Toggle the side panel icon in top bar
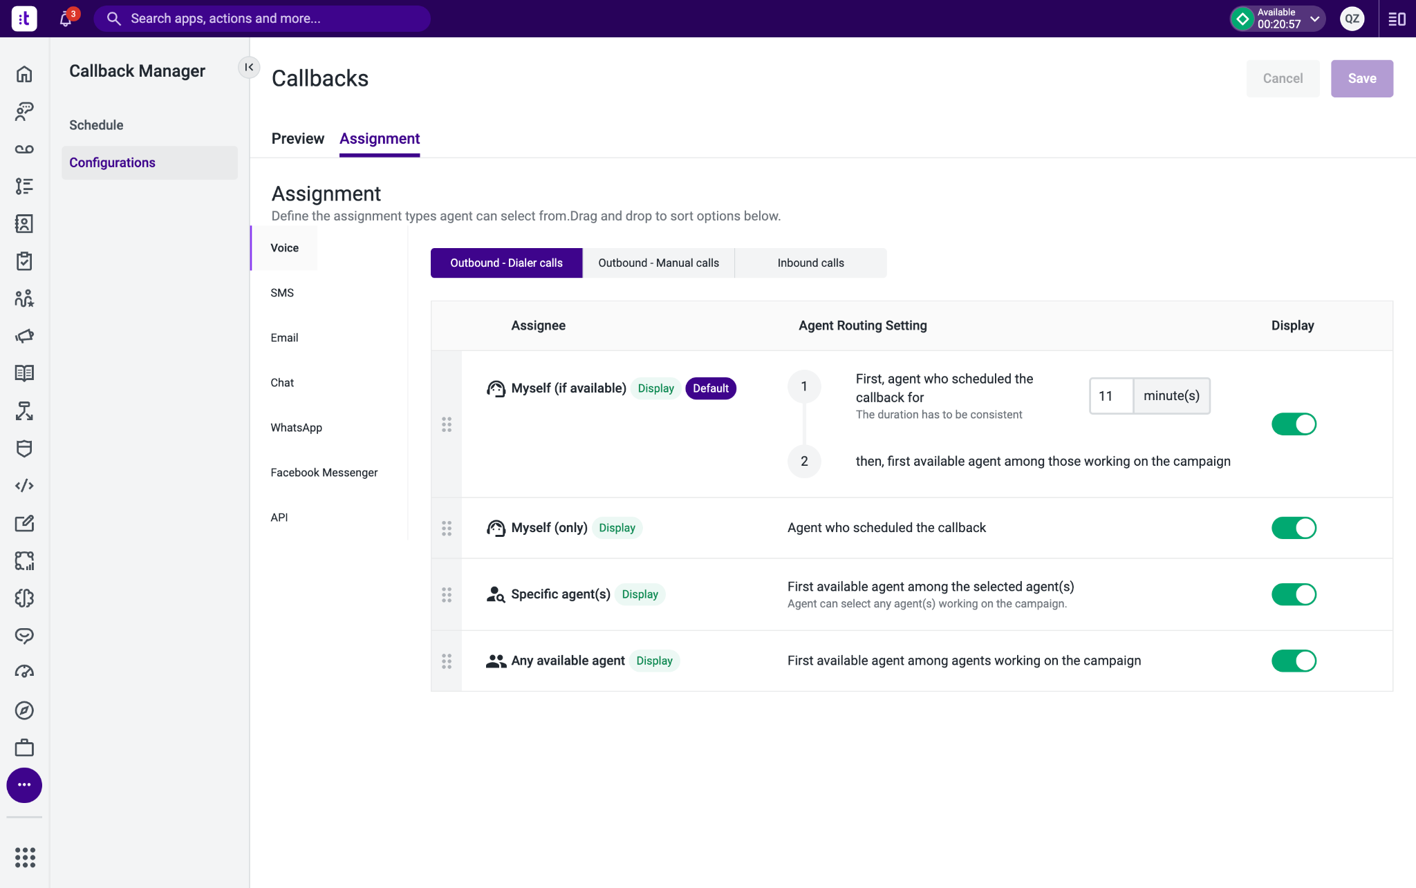The height and width of the screenshot is (888, 1416). [1397, 19]
